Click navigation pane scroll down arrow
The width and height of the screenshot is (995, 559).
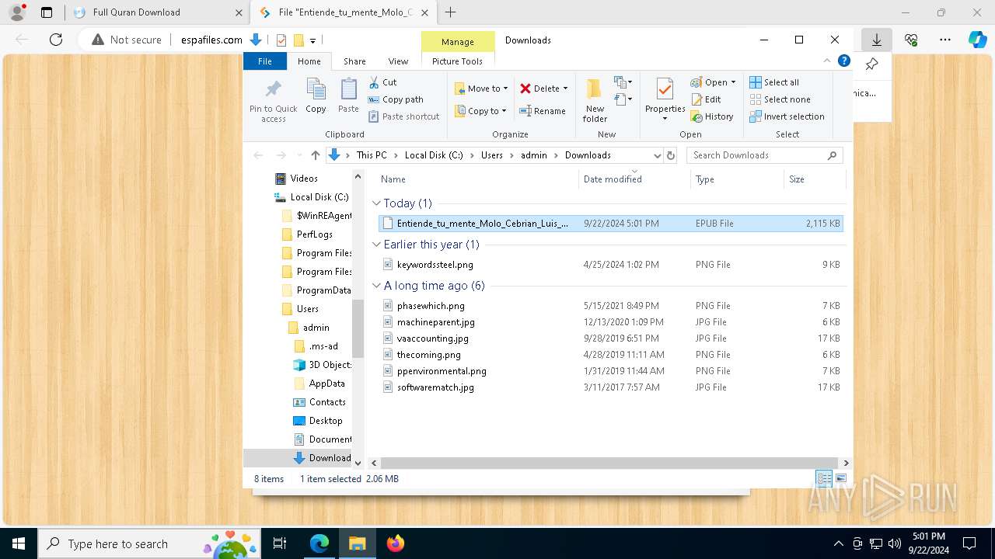coord(358,463)
